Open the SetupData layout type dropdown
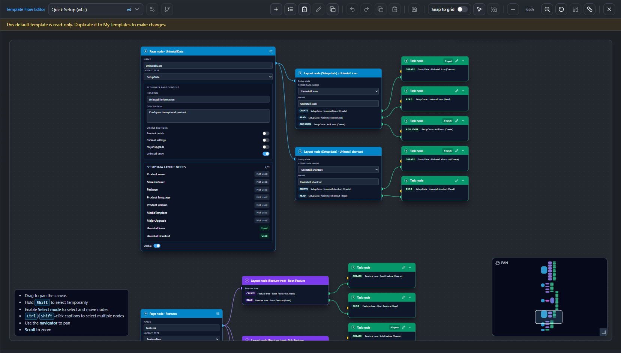The image size is (621, 353). tap(208, 77)
